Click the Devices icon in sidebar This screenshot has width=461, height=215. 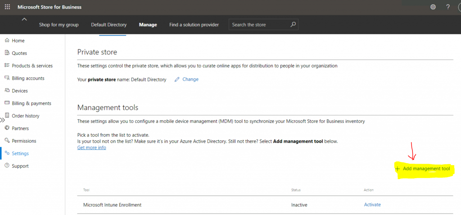point(7,91)
